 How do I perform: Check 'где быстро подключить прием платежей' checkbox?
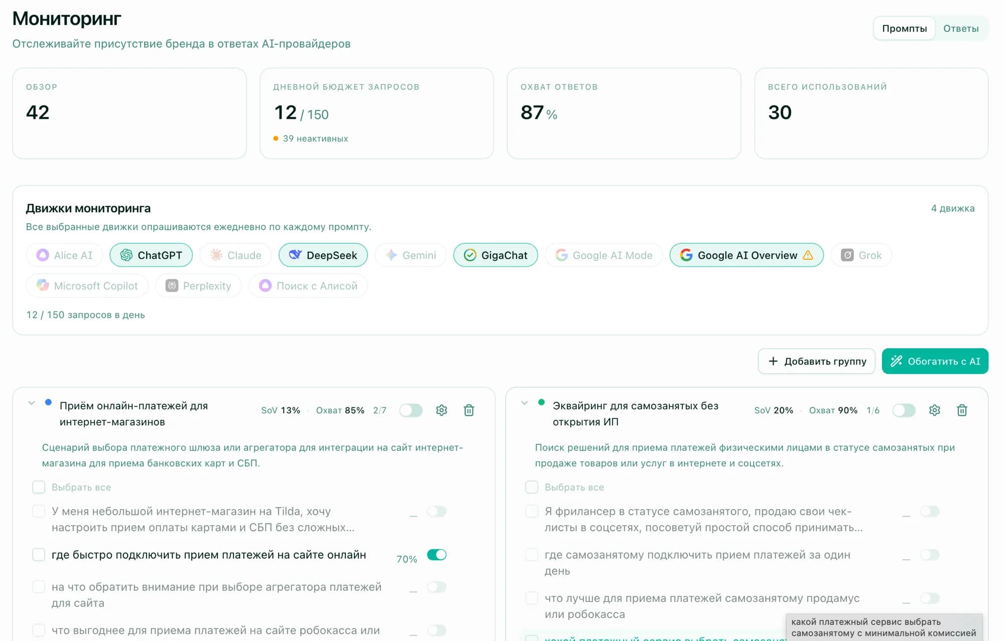click(x=39, y=555)
